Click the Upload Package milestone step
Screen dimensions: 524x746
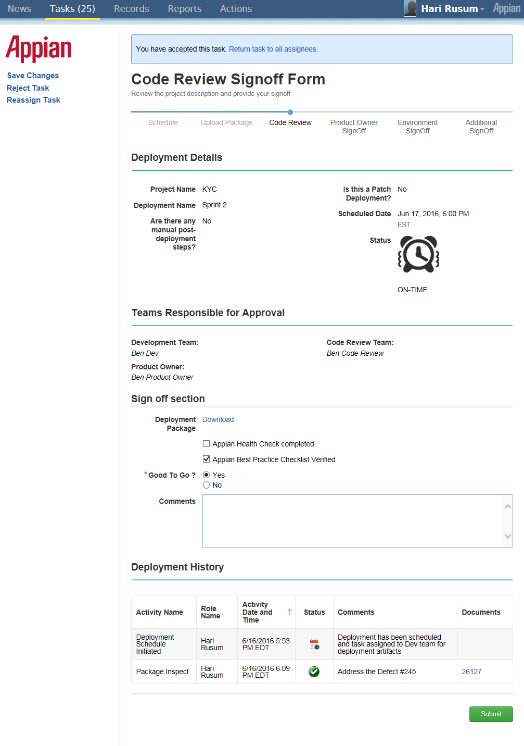click(x=227, y=122)
